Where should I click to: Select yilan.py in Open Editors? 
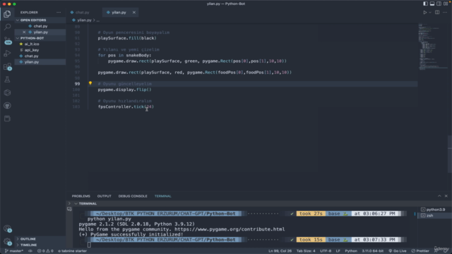(40, 32)
